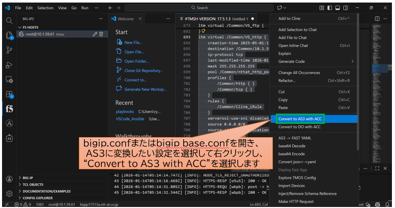Open the View menu
395x208 pixels.
pyautogui.click(x=62, y=8)
